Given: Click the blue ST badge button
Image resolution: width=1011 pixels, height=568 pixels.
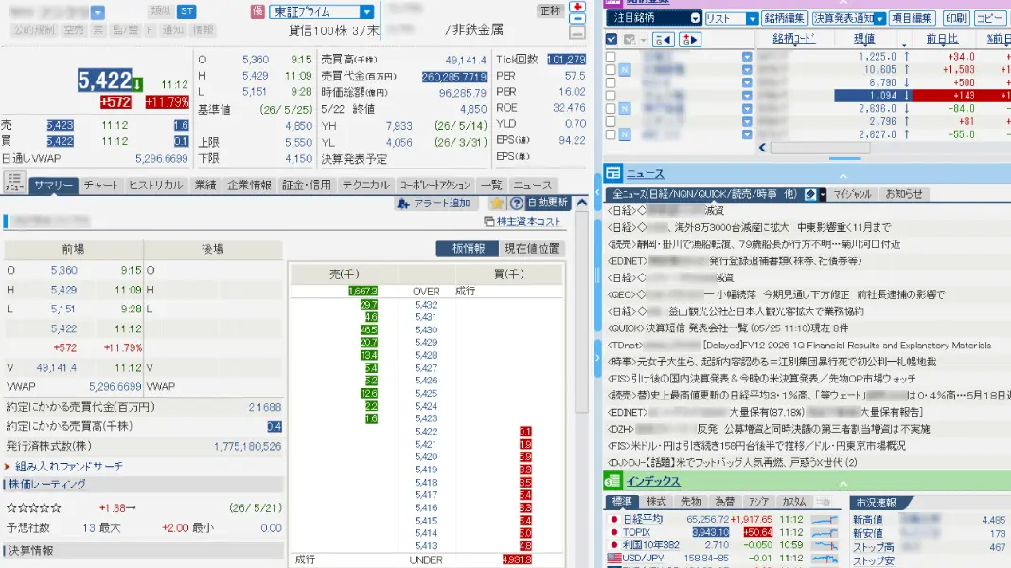Looking at the screenshot, I should point(186,11).
